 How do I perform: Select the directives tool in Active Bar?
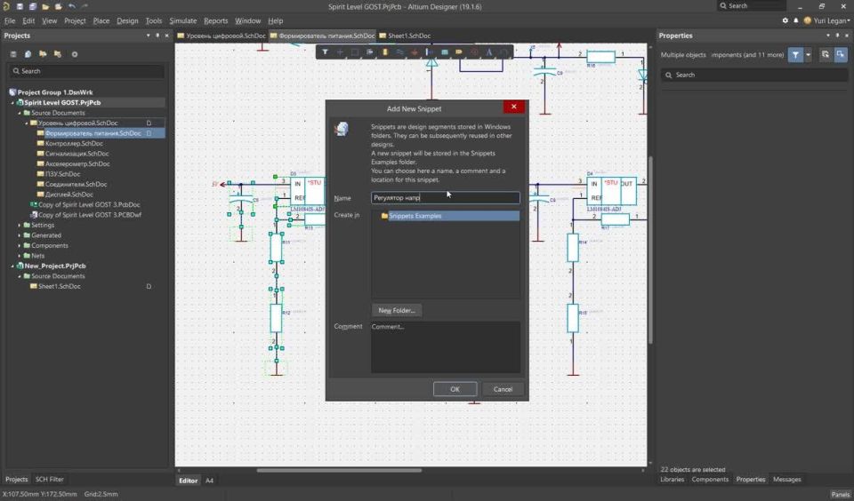click(x=474, y=52)
